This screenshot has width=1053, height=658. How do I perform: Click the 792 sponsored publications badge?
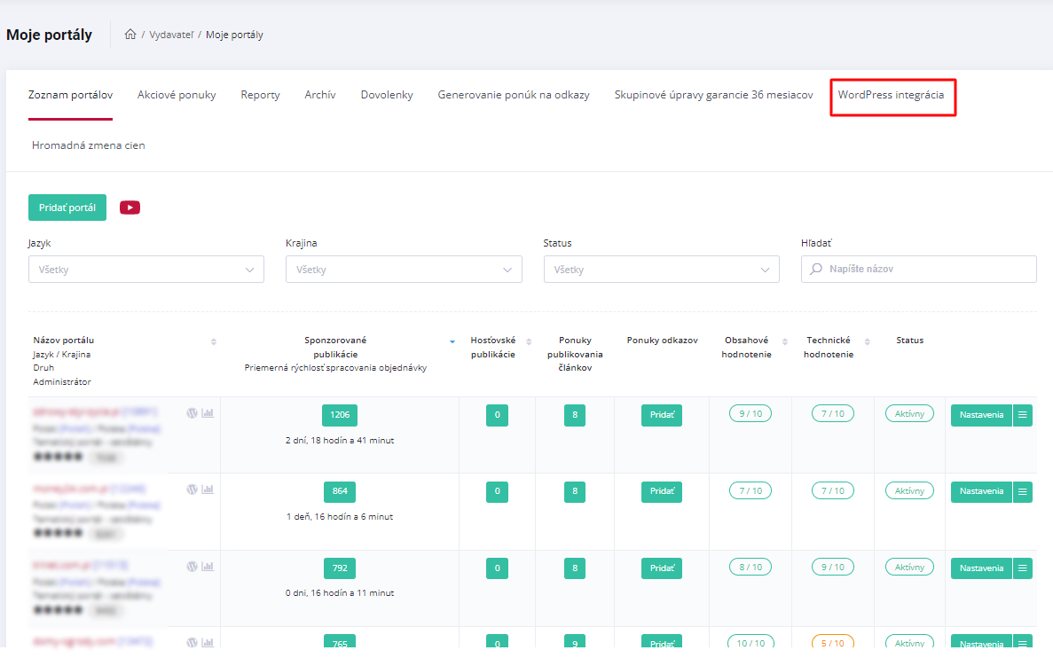[340, 568]
